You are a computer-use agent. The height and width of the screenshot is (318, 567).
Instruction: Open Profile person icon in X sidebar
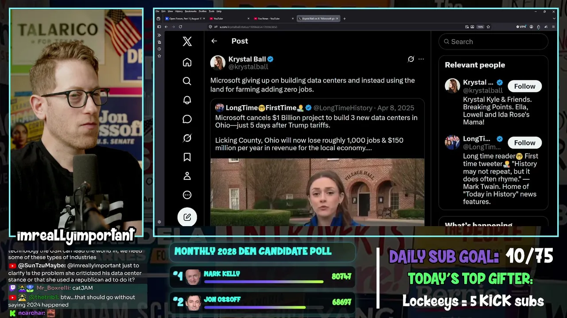(x=187, y=176)
